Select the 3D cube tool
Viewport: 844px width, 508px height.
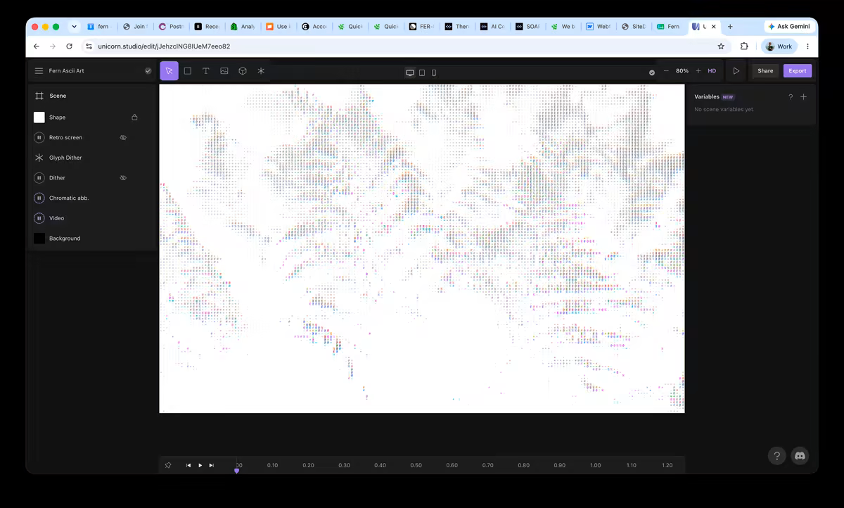tap(243, 71)
